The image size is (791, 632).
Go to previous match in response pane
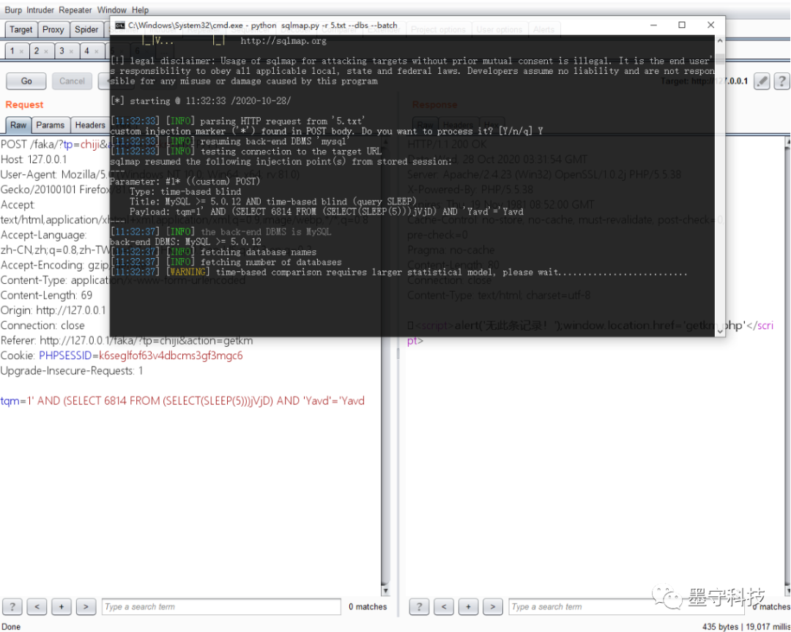tap(444, 606)
